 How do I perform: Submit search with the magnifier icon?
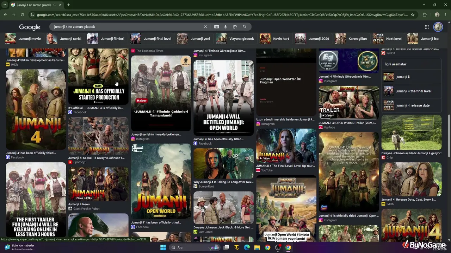(x=245, y=27)
